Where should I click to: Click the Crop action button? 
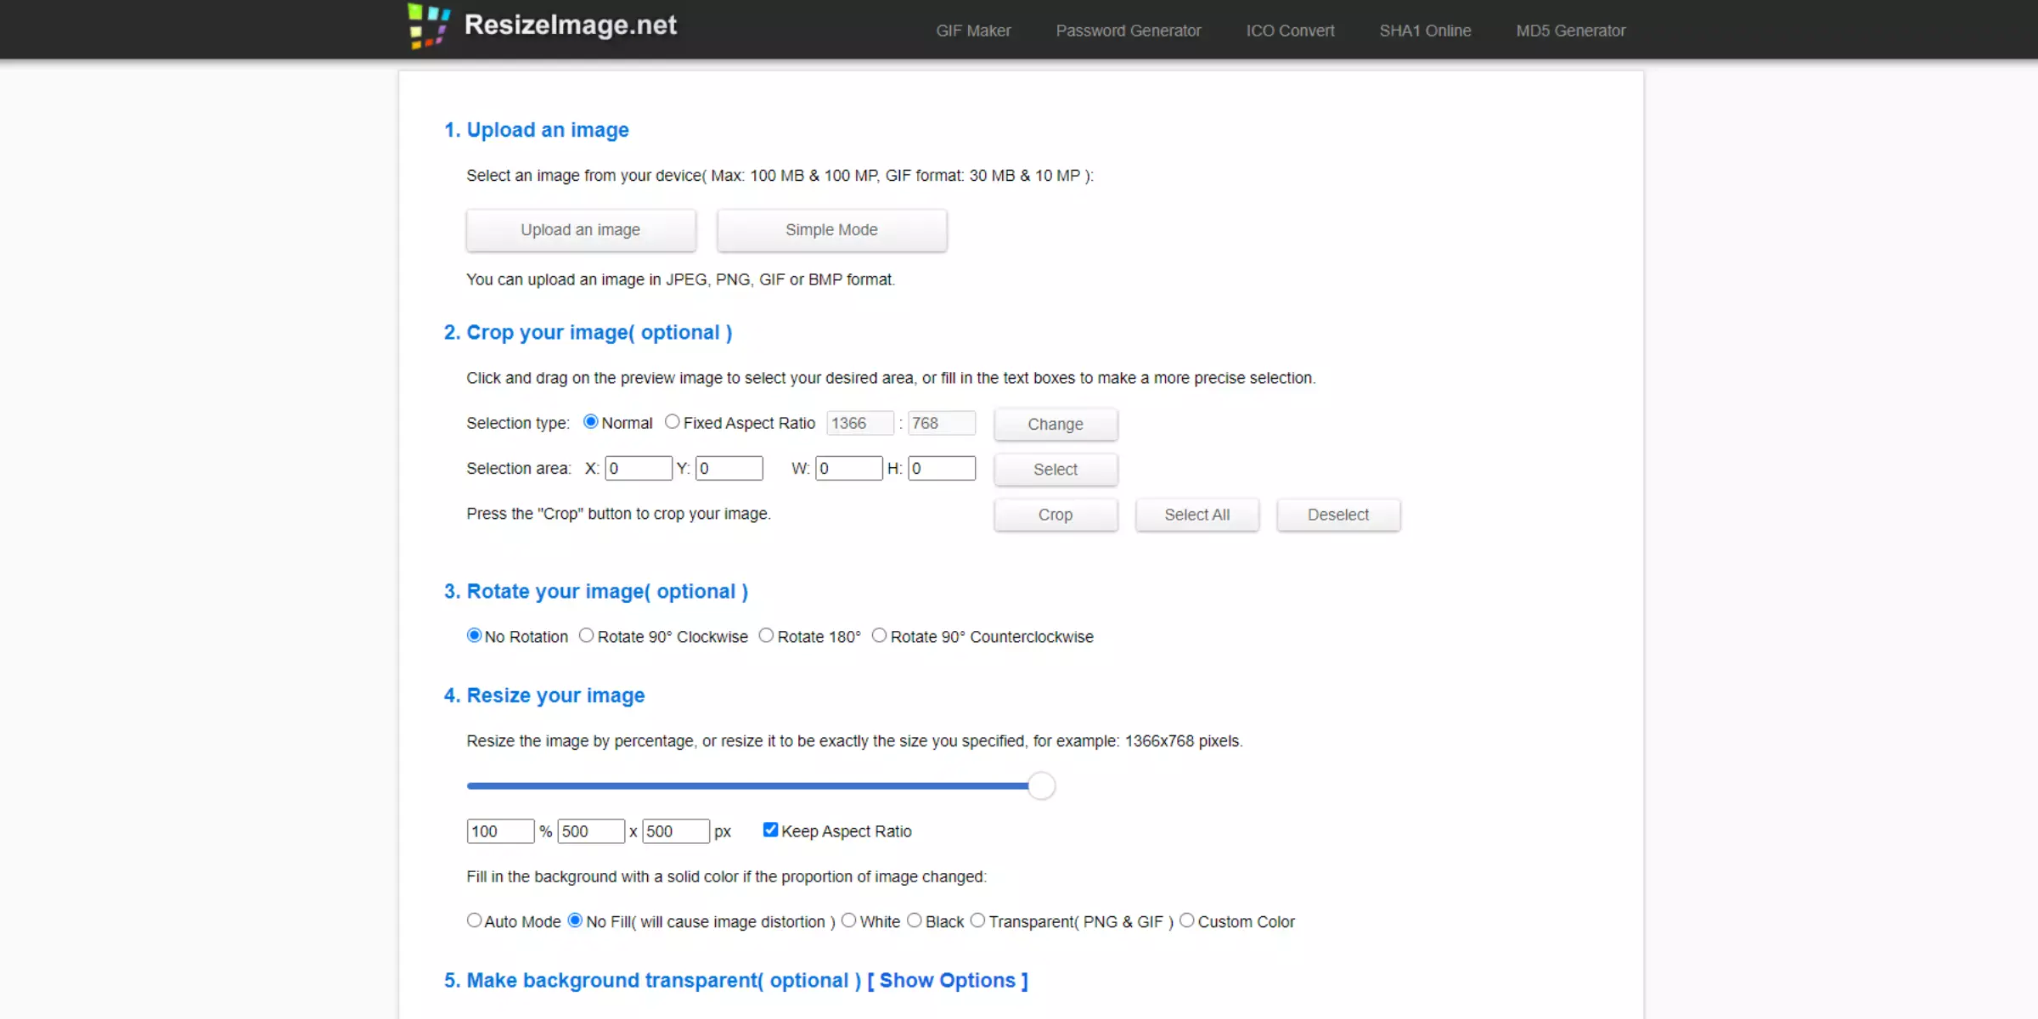1056,514
